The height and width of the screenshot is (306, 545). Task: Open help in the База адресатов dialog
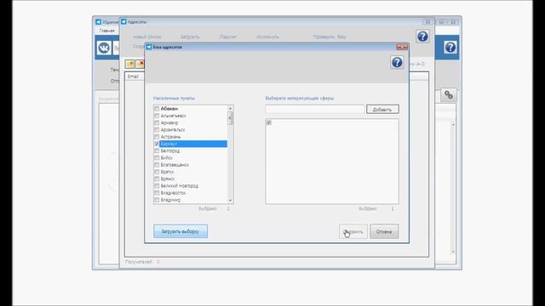[397, 62]
